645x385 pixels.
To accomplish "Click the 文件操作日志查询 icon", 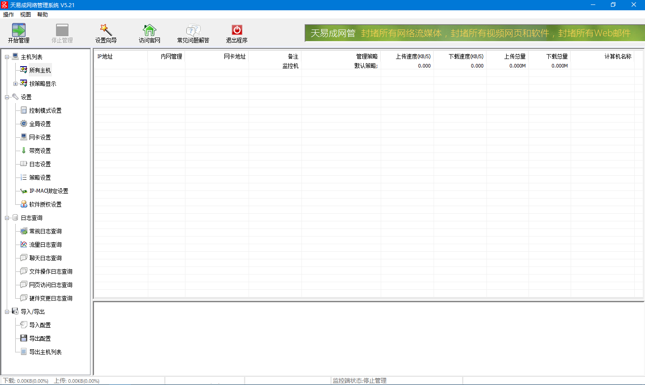I will [24, 271].
